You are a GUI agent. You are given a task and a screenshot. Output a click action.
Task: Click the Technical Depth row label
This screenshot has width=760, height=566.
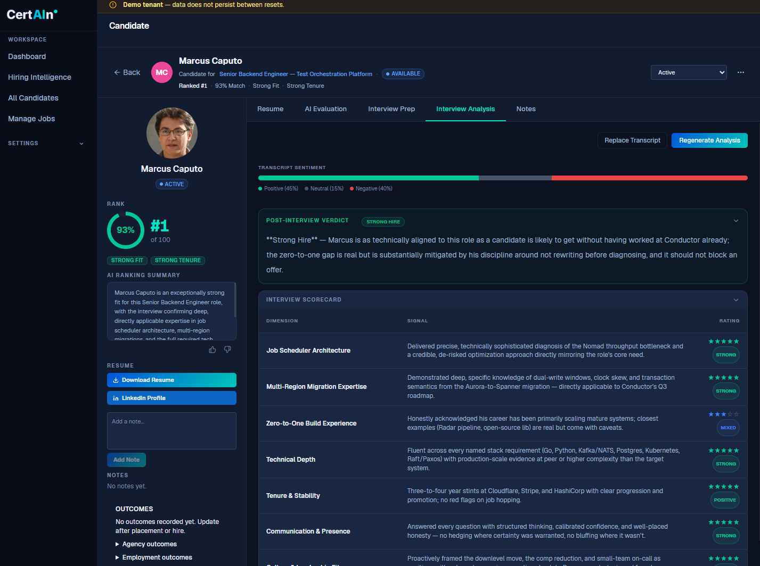click(x=291, y=460)
